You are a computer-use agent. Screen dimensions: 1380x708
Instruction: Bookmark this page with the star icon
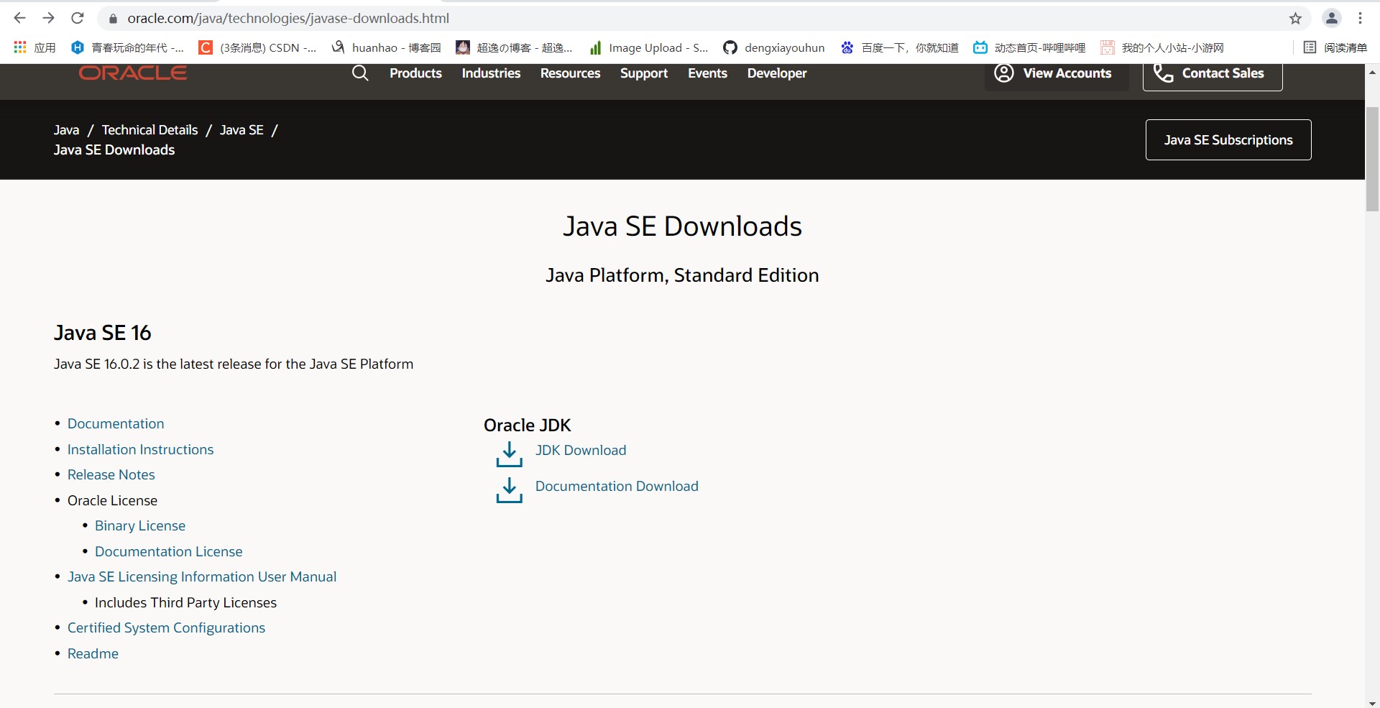click(x=1295, y=19)
